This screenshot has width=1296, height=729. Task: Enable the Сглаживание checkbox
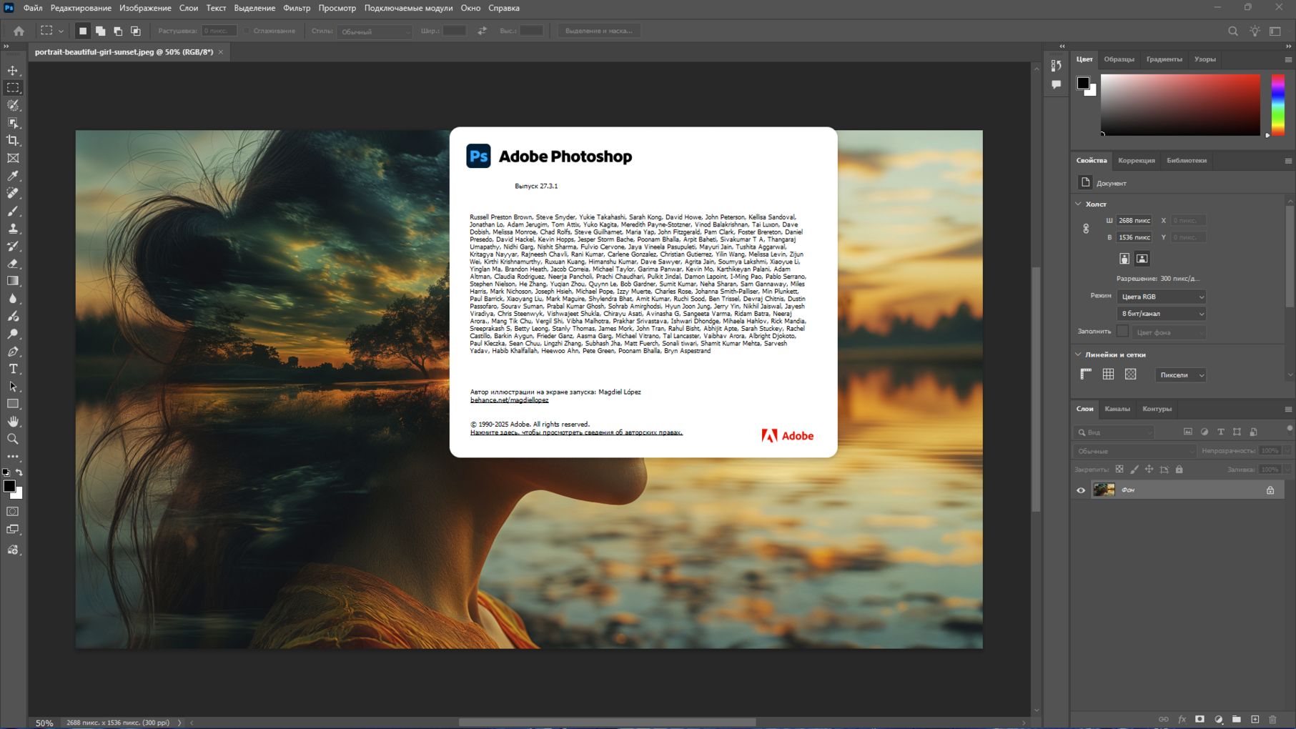[x=247, y=31]
